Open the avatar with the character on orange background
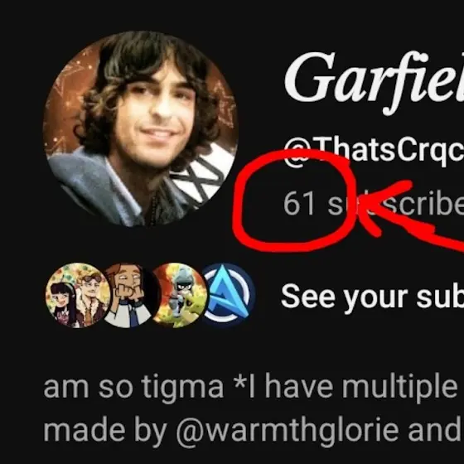 tap(179, 295)
